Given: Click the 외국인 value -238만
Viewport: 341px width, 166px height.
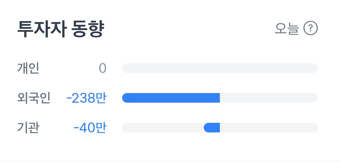Looking at the screenshot, I should (x=86, y=98).
